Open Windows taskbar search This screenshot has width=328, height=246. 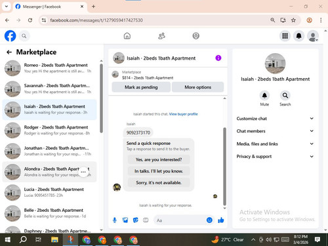[23, 239]
